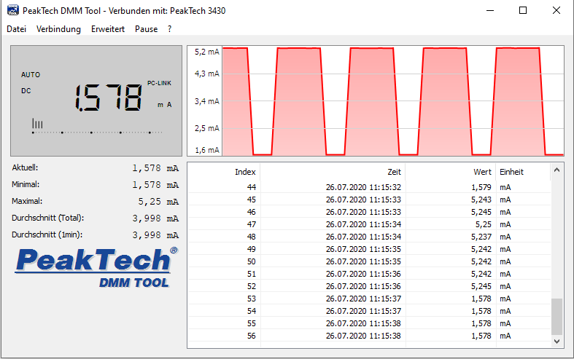Click the PeakTech DMM Tool title bar icon
This screenshot has width=574, height=359.
click(13, 10)
